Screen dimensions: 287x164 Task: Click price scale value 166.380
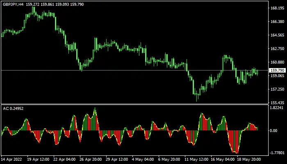277,22
